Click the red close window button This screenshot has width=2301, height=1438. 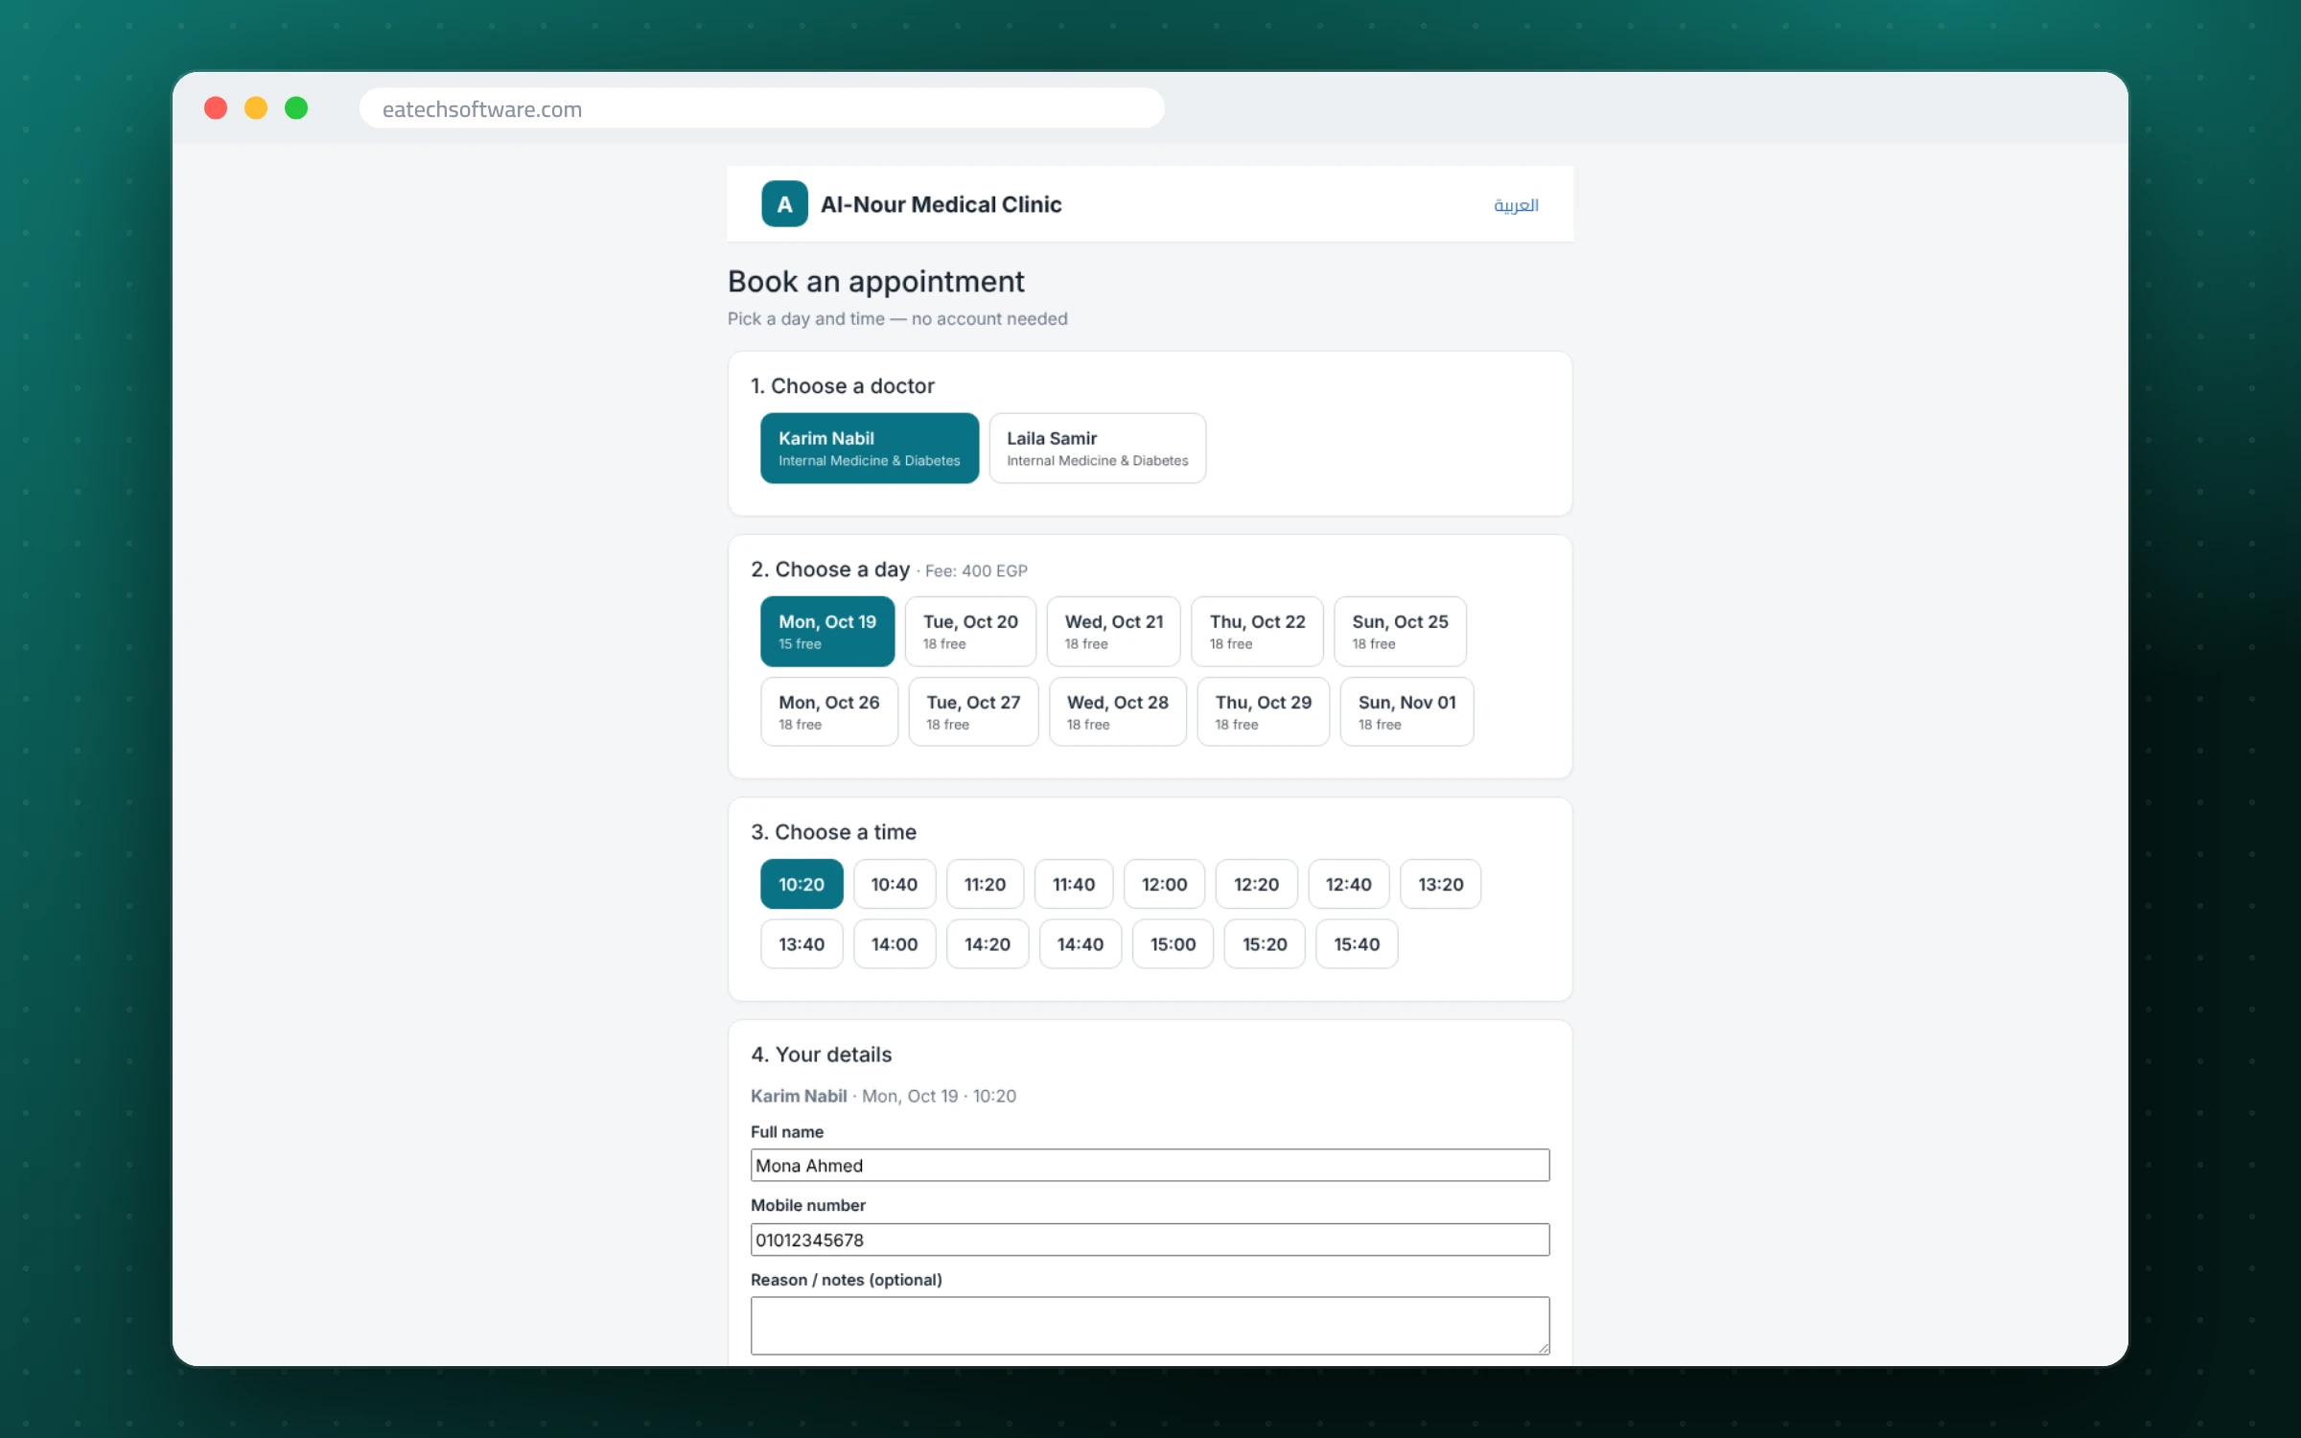[216, 108]
